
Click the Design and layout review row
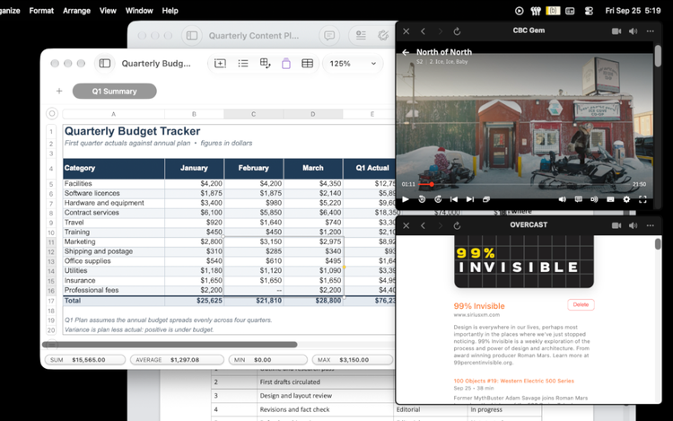296,396
